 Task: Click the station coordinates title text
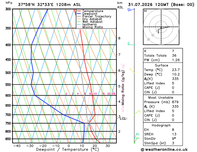coord(49,5)
